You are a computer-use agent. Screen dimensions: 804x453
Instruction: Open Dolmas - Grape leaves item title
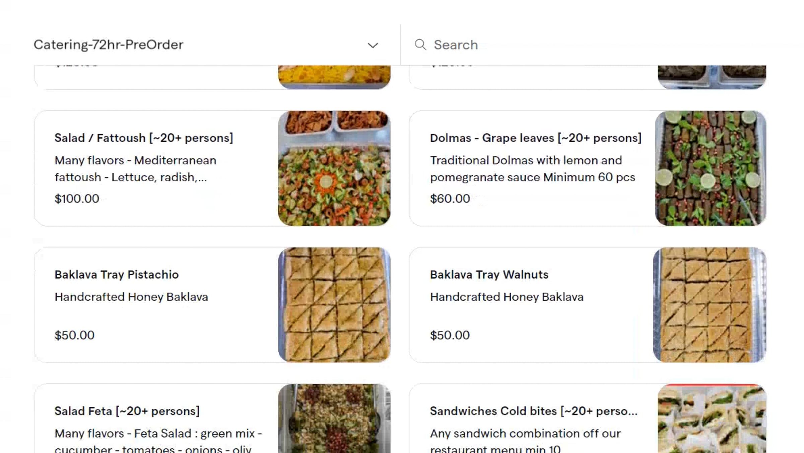click(536, 138)
